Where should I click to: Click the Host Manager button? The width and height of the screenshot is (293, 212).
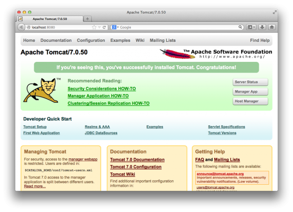point(250,101)
